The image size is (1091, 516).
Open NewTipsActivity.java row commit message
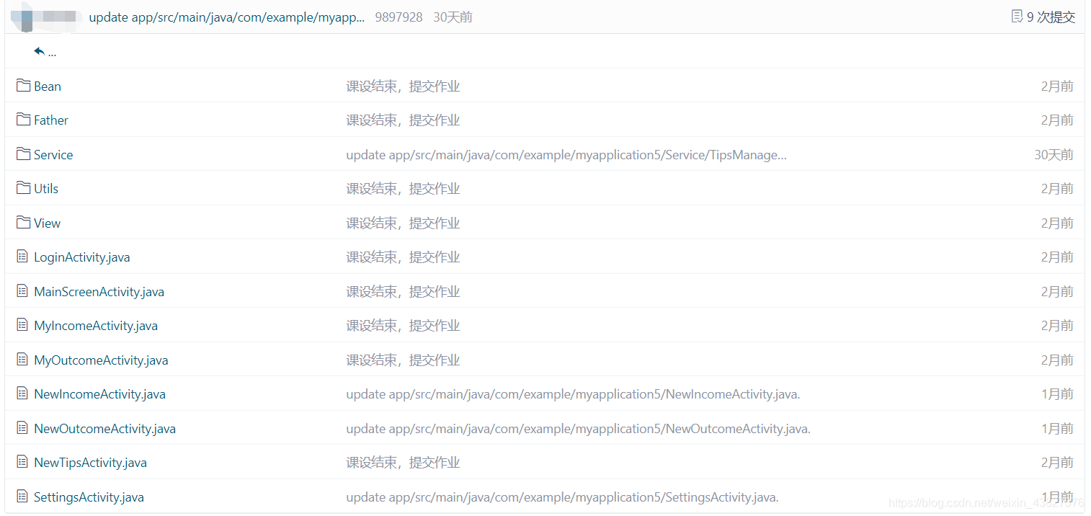click(x=403, y=463)
